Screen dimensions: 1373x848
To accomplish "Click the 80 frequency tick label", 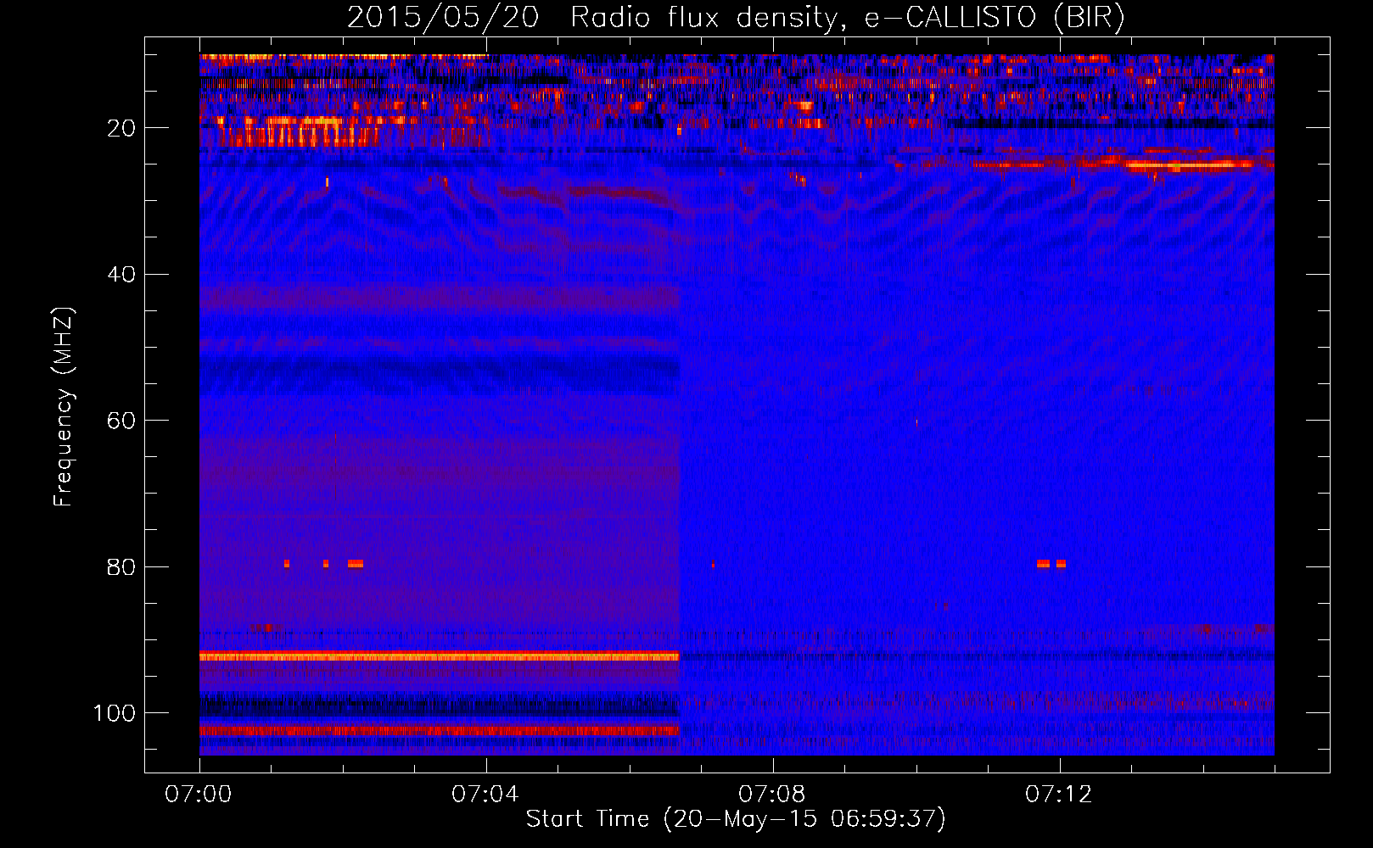I will pyautogui.click(x=121, y=566).
